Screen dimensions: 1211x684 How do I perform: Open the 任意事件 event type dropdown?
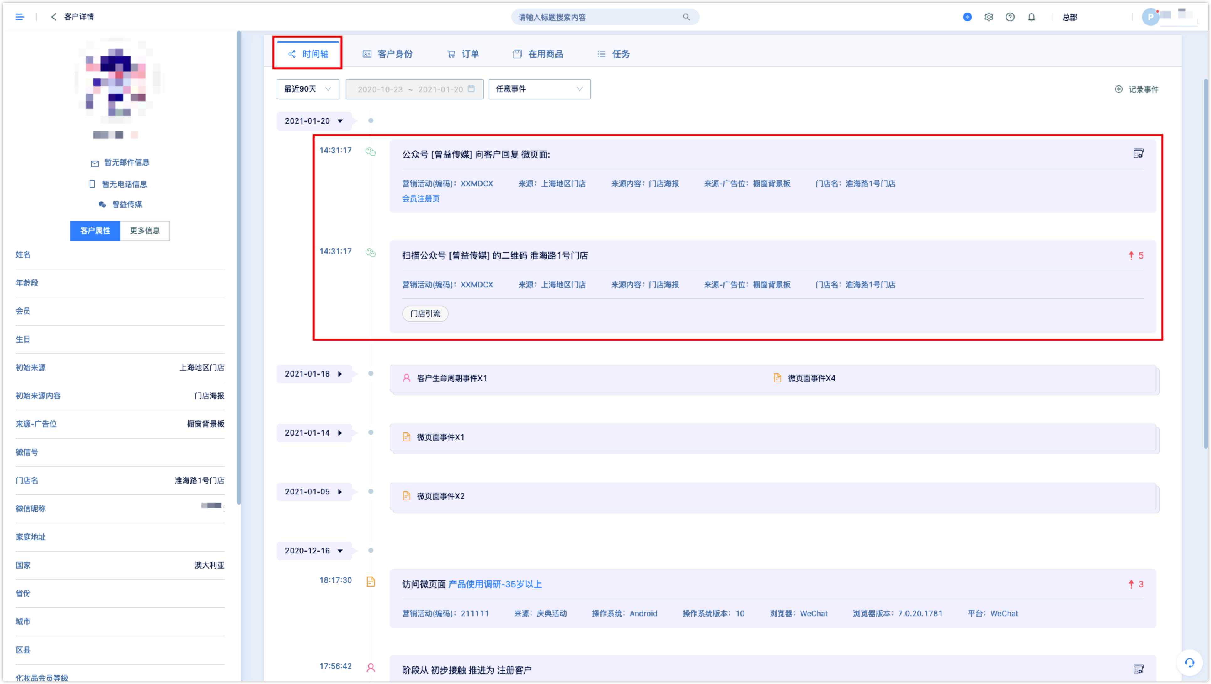point(539,89)
